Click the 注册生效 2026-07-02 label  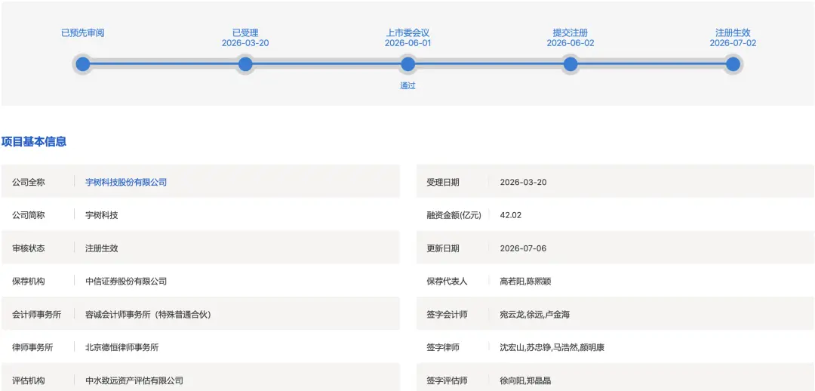click(x=733, y=38)
